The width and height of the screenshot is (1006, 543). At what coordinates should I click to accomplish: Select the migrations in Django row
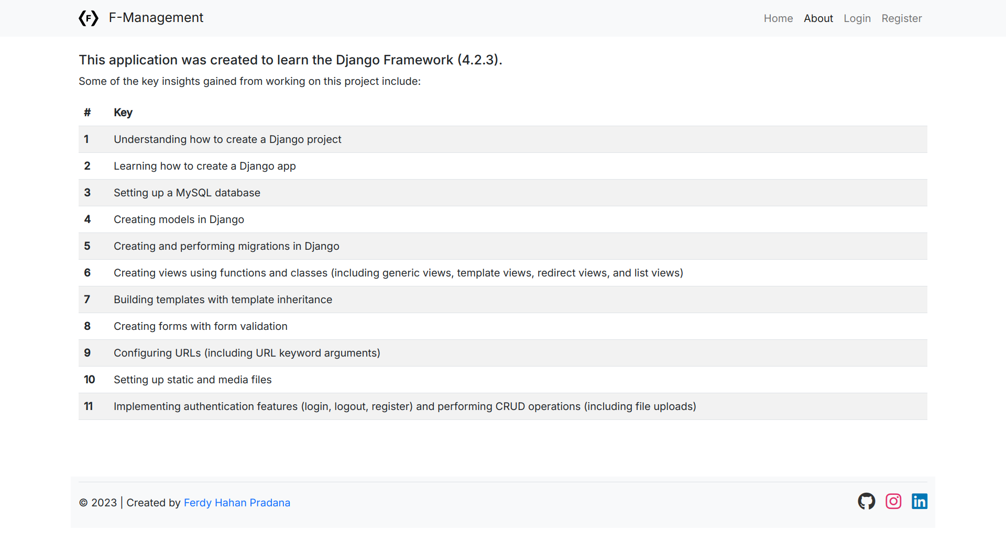click(226, 246)
